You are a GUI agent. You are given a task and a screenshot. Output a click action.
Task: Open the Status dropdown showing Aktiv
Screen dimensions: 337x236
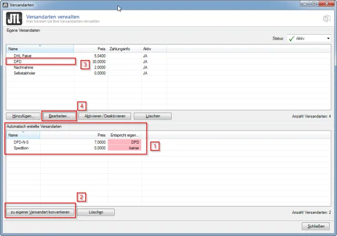tap(309, 38)
